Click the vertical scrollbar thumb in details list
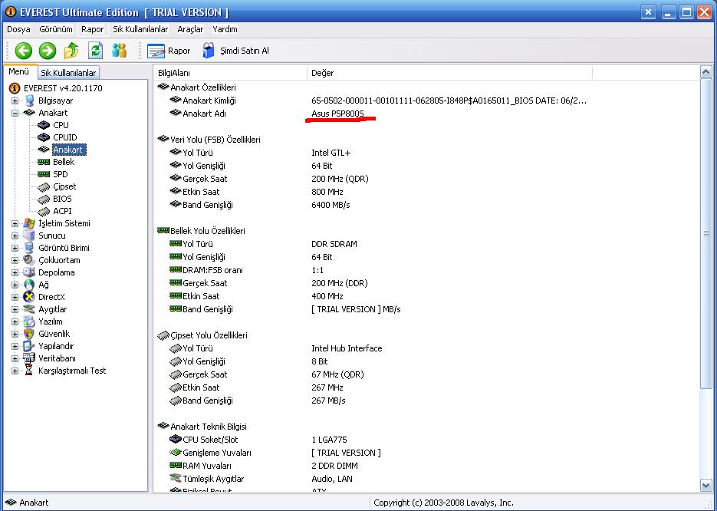Image resolution: width=717 pixels, height=511 pixels. (x=705, y=234)
